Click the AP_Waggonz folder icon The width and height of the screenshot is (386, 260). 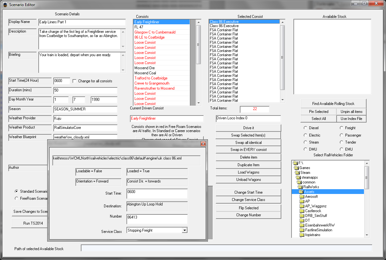(x=302, y=206)
